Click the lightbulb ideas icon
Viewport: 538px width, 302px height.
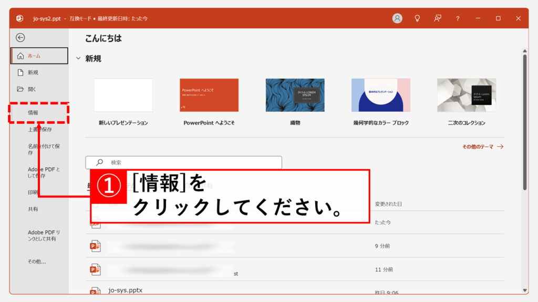(x=417, y=18)
